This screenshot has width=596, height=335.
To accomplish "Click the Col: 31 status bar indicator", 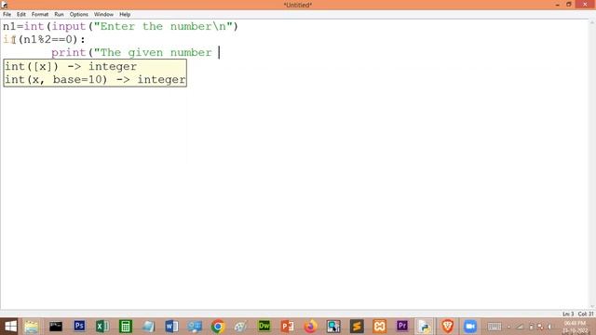I will 586,315.
